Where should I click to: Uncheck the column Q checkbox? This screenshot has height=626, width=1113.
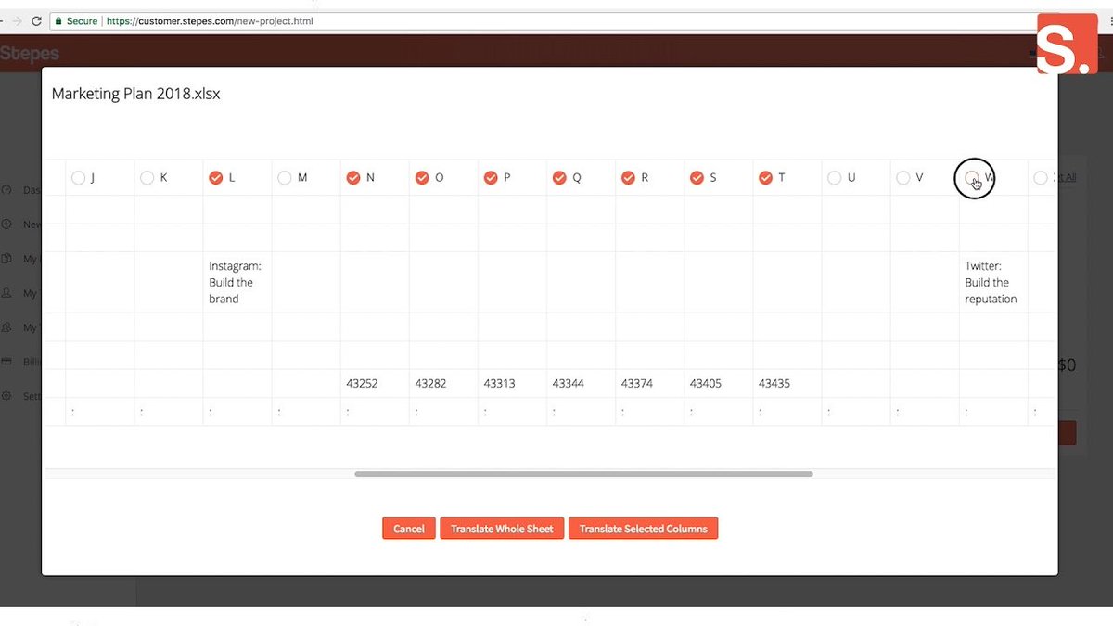pos(559,178)
